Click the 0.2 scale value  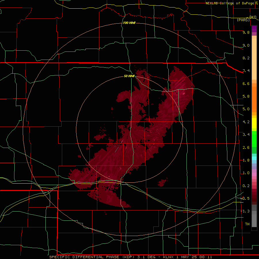pyautogui.click(x=246, y=186)
